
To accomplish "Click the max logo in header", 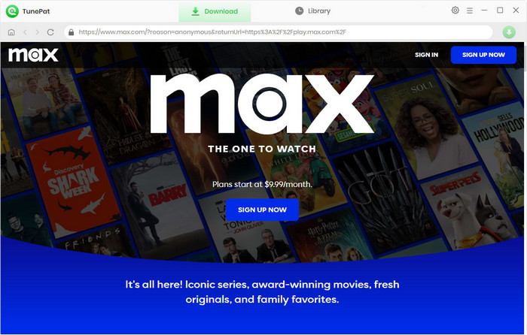I will [x=33, y=55].
